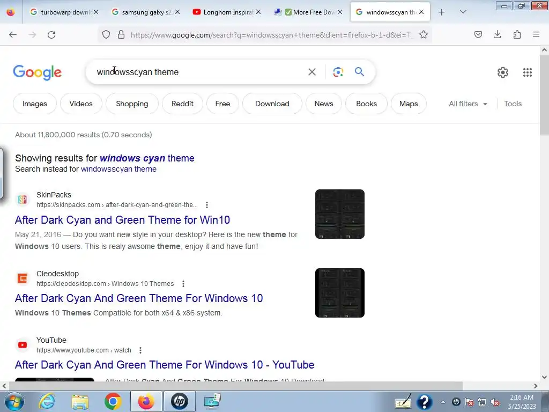This screenshot has width=549, height=412.
Task: Filter results by Reddit
Action: [x=182, y=104]
